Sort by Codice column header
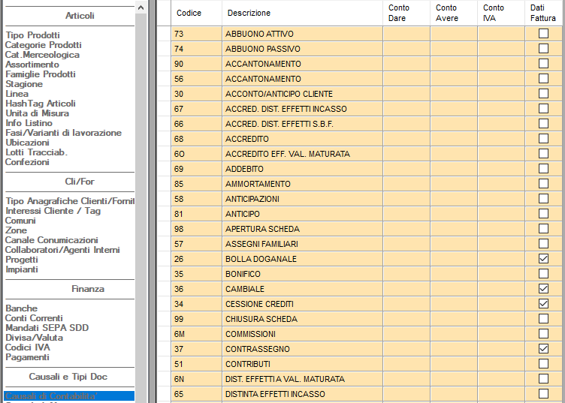The width and height of the screenshot is (565, 403). coord(189,13)
